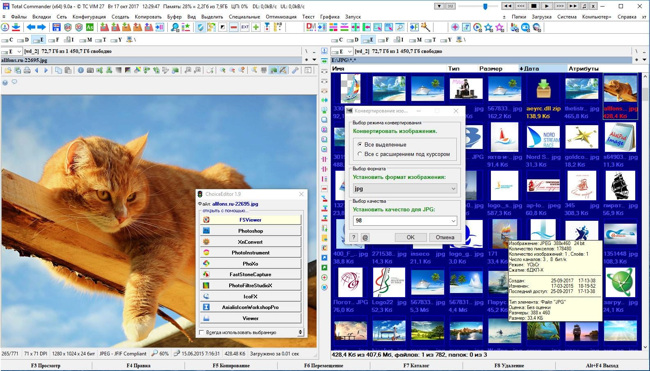
Task: Click the open file icon in viewer toolbar
Action: (x=8, y=70)
